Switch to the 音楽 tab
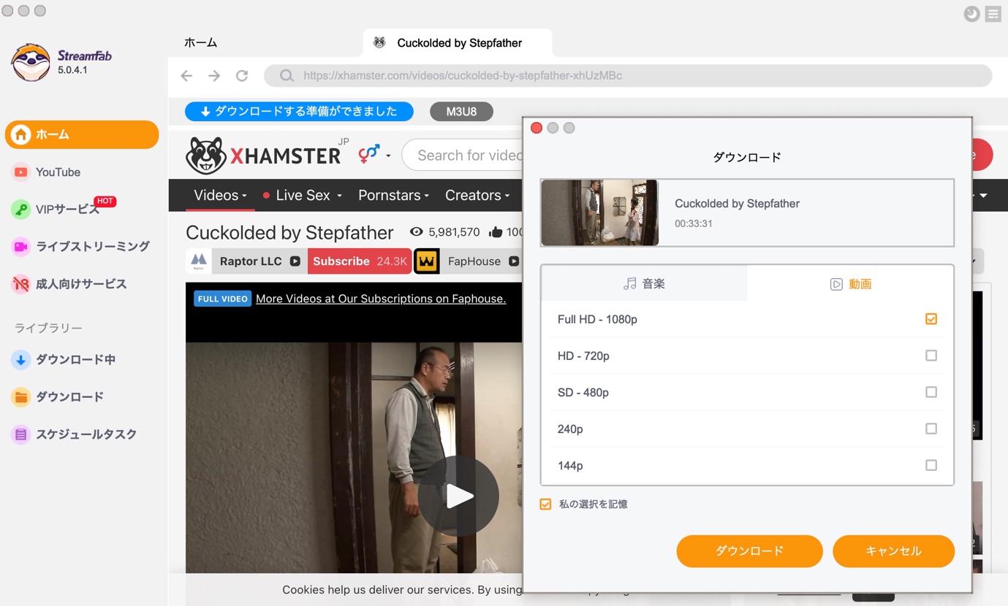This screenshot has width=1008, height=606. point(644,283)
